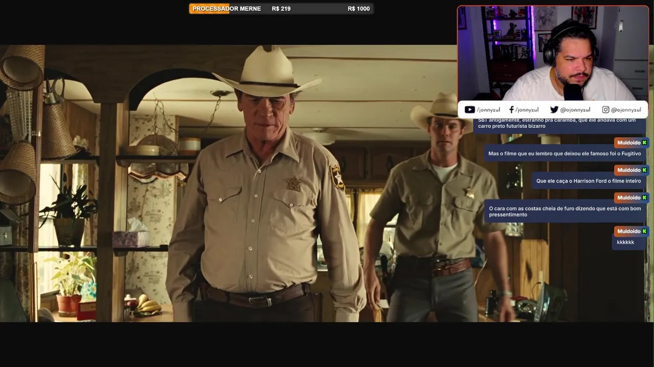654x367 pixels.
Task: Click the Twitter bird icon
Action: 554,110
